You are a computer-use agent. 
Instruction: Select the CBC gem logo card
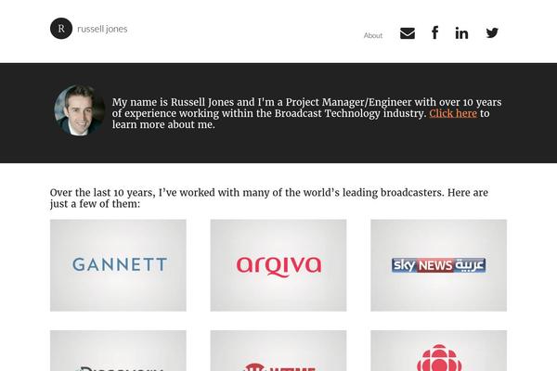(439, 351)
